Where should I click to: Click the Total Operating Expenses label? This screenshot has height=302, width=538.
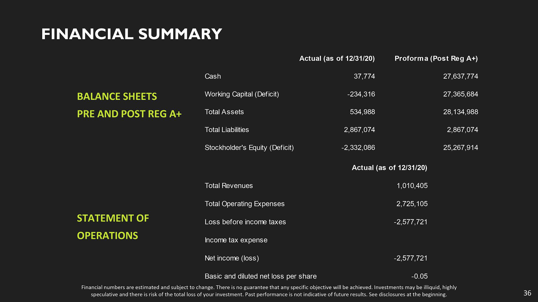(244, 204)
